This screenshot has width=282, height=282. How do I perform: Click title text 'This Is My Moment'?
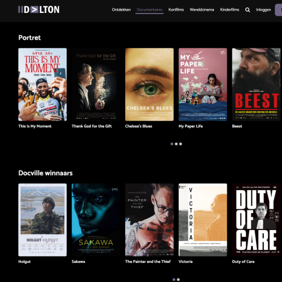pyautogui.click(x=35, y=126)
